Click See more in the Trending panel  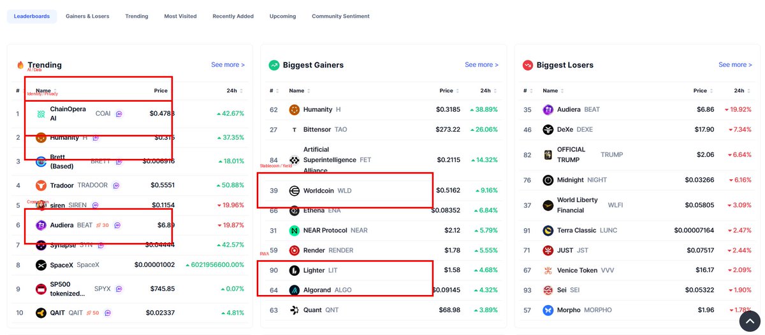[228, 65]
